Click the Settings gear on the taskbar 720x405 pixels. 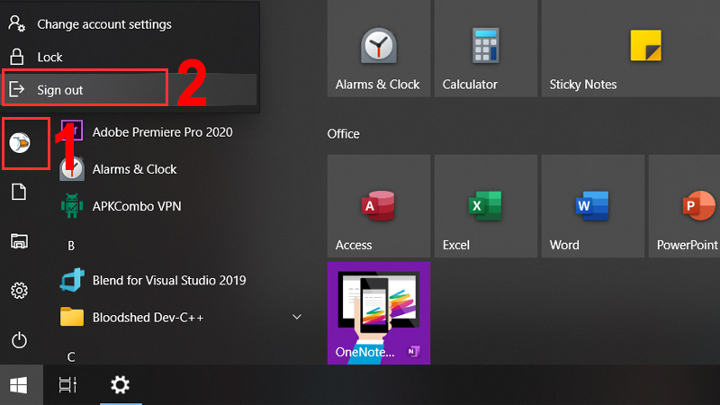click(x=121, y=385)
